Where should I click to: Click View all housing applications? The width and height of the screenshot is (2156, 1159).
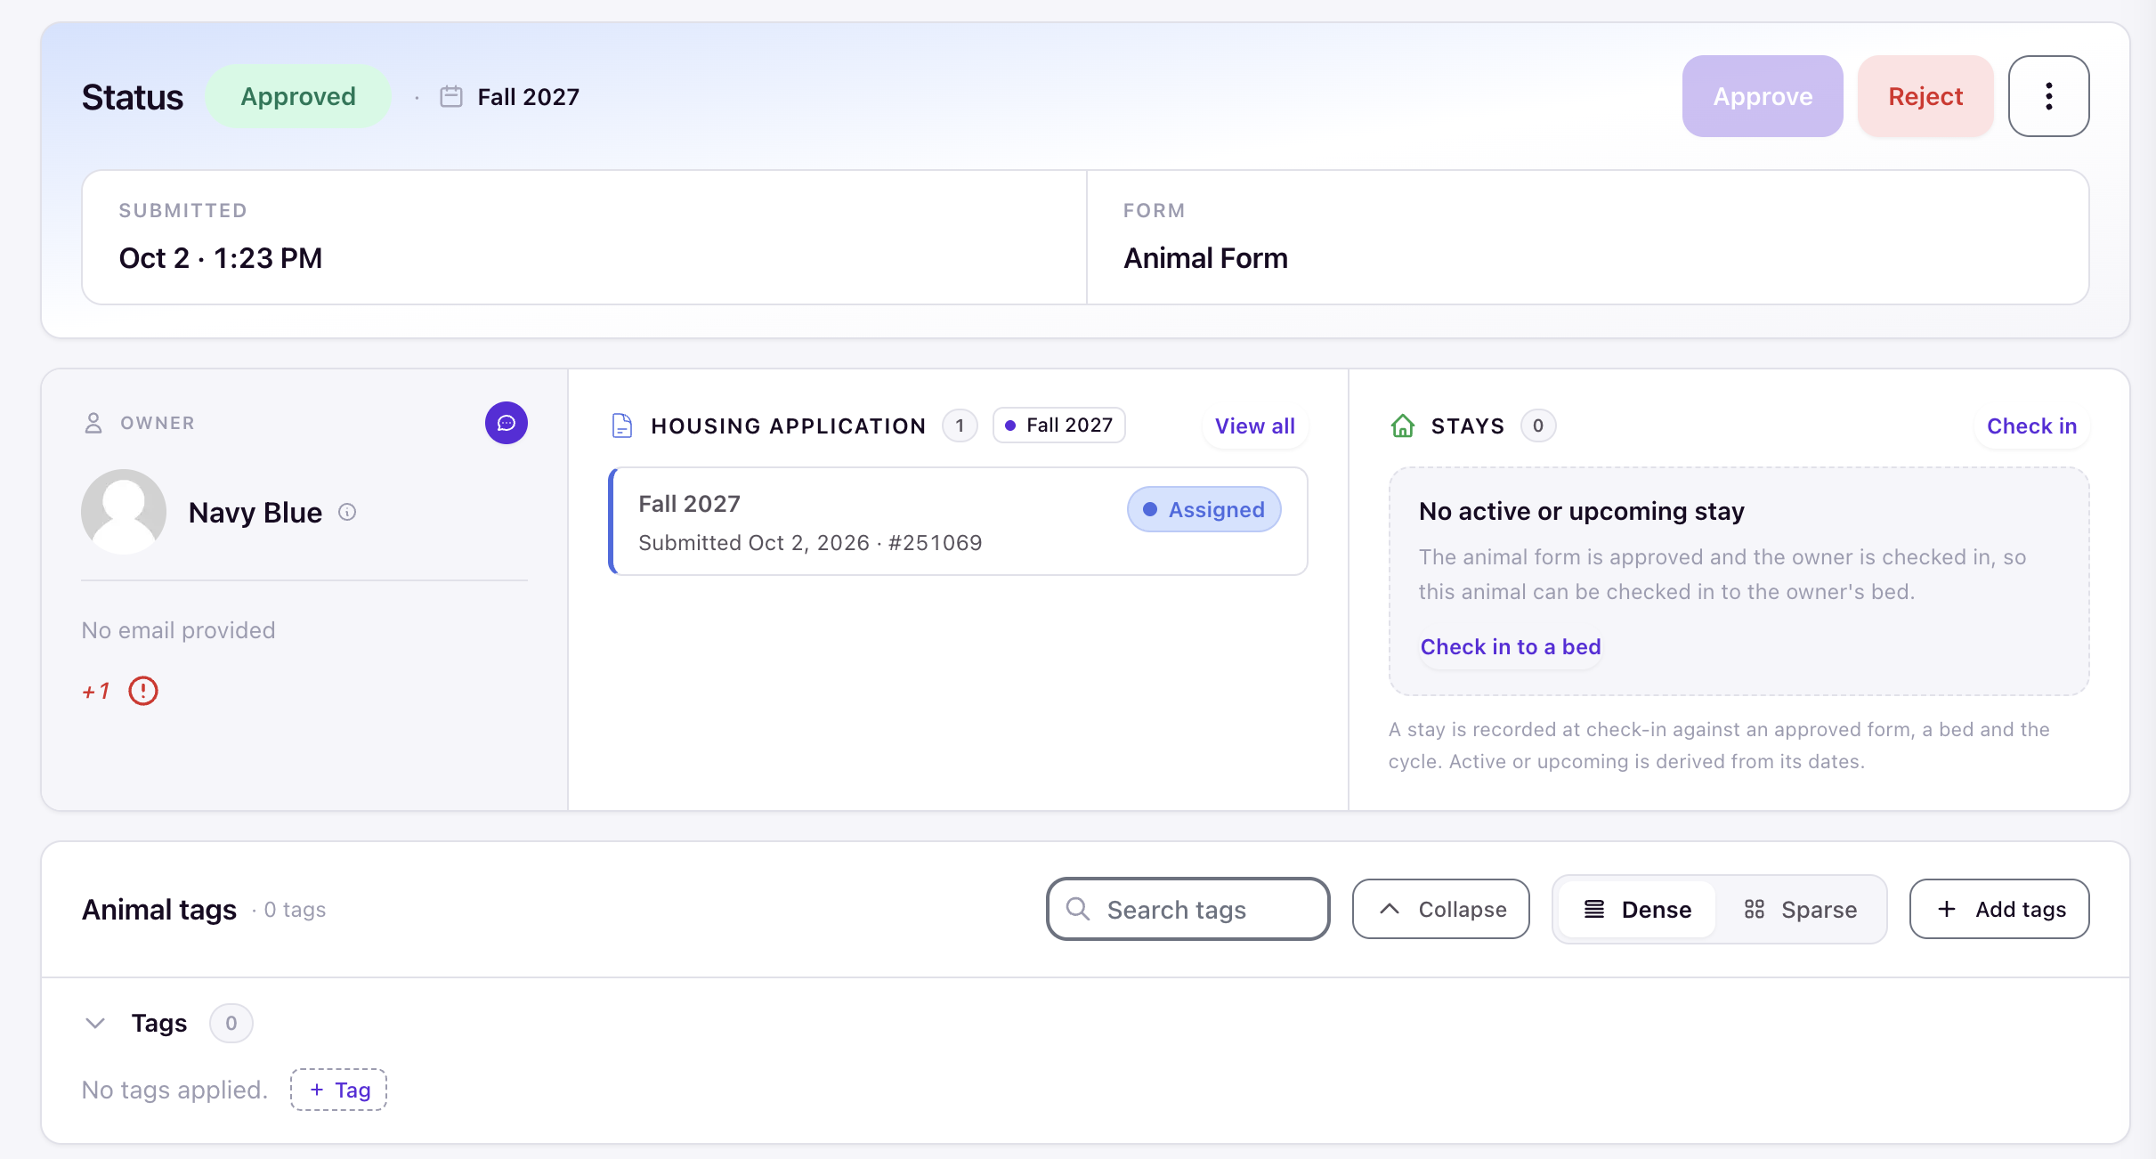click(x=1255, y=426)
